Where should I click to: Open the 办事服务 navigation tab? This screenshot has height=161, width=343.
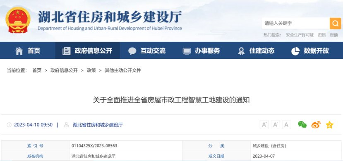pyautogui.click(x=201, y=50)
